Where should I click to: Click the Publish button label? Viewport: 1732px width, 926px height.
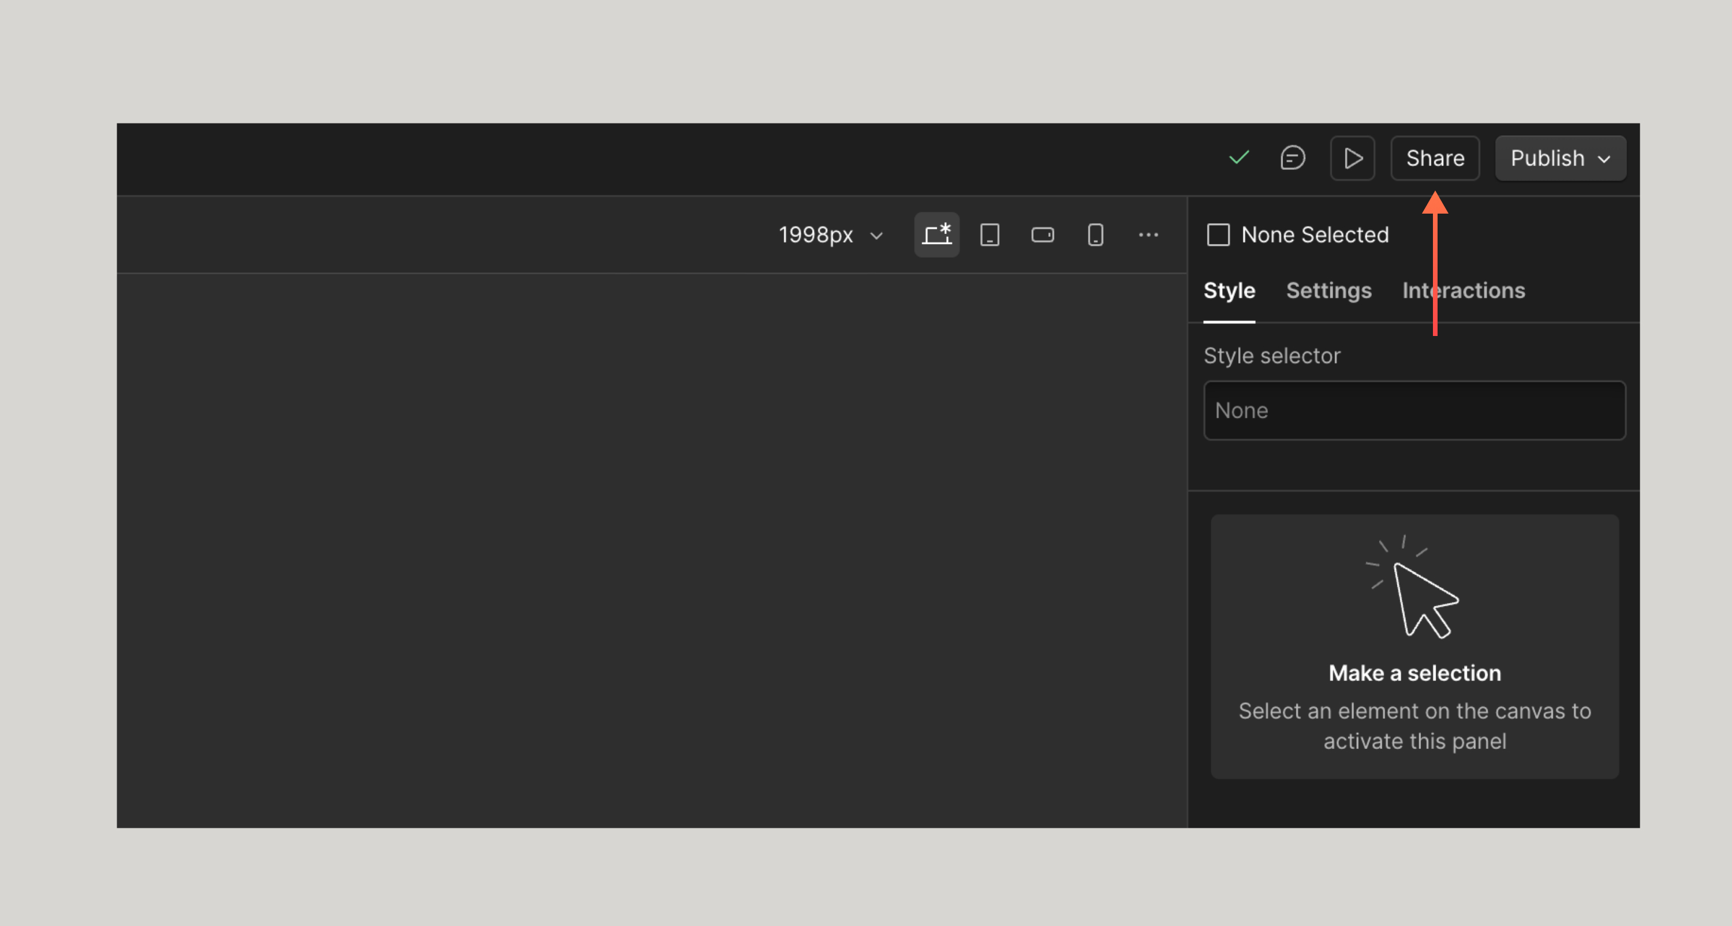pos(1547,159)
